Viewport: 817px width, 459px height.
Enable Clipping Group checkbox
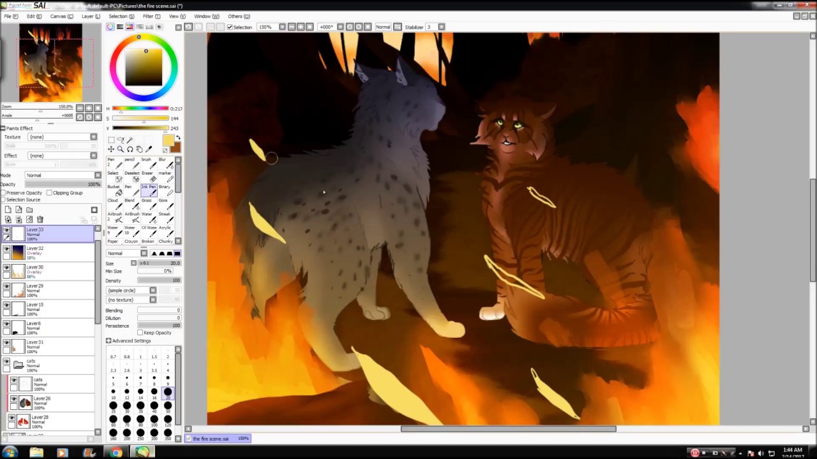(x=49, y=193)
